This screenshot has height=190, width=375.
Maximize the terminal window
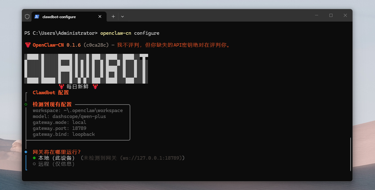(x=331, y=15)
